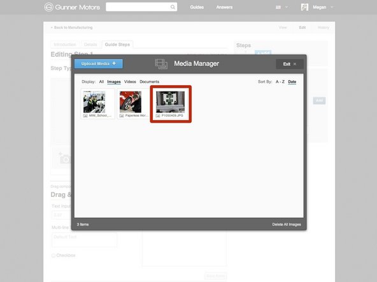The image size is (377, 282).
Task: Show All media types filter
Action: (101, 82)
